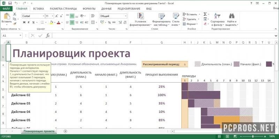Click the large Вставить paste icon
The height and width of the screenshot is (139, 279).
[7, 16]
